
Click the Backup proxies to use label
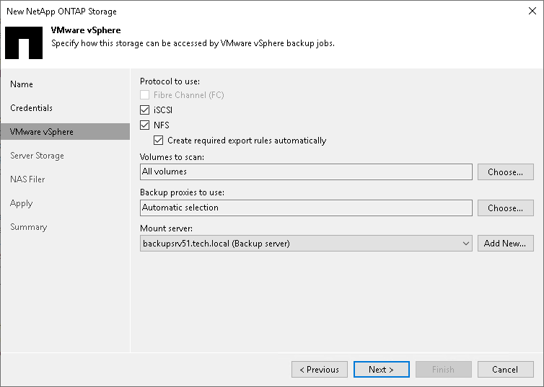coord(182,192)
